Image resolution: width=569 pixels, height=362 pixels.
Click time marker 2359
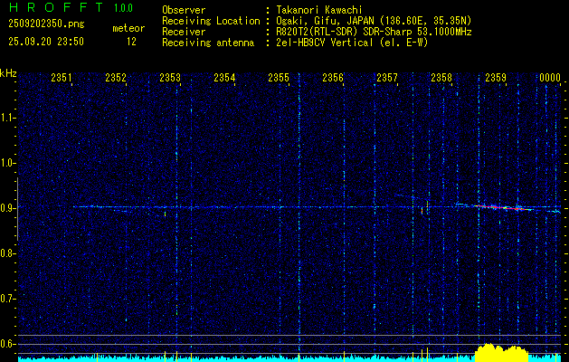pos(496,77)
